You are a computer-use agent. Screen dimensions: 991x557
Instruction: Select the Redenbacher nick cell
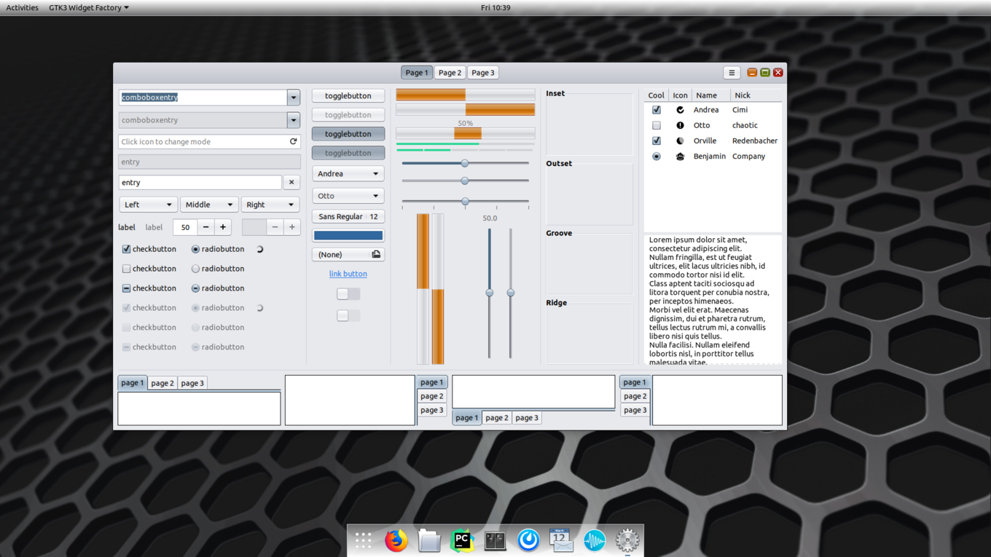(x=755, y=141)
